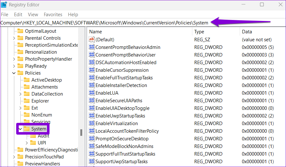The image size is (286, 167).
Task: Click the DWORD icon beside EnableUIADesktopToggle
Action: (91, 108)
